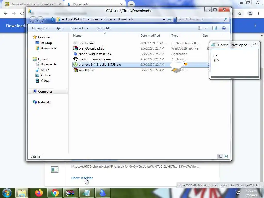Click Chrome's back arrow button
The height and width of the screenshot is (198, 264).
click(x=6, y=13)
